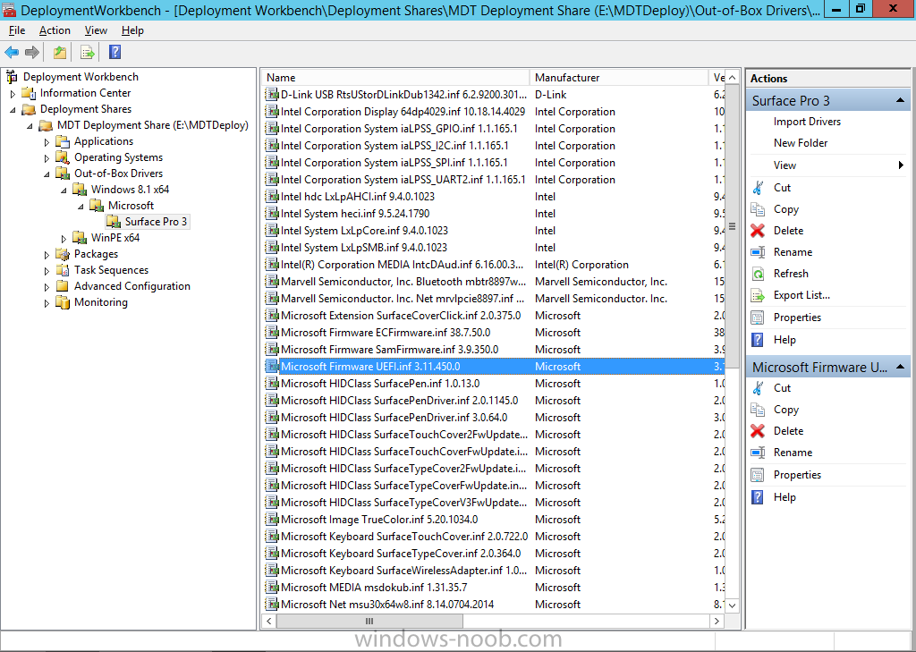Open the Help menu in menu bar

point(132,30)
